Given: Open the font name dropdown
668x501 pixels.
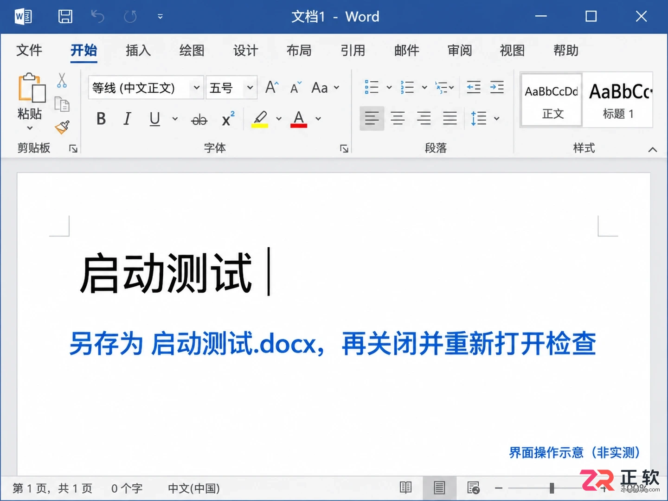Looking at the screenshot, I should pos(196,88).
